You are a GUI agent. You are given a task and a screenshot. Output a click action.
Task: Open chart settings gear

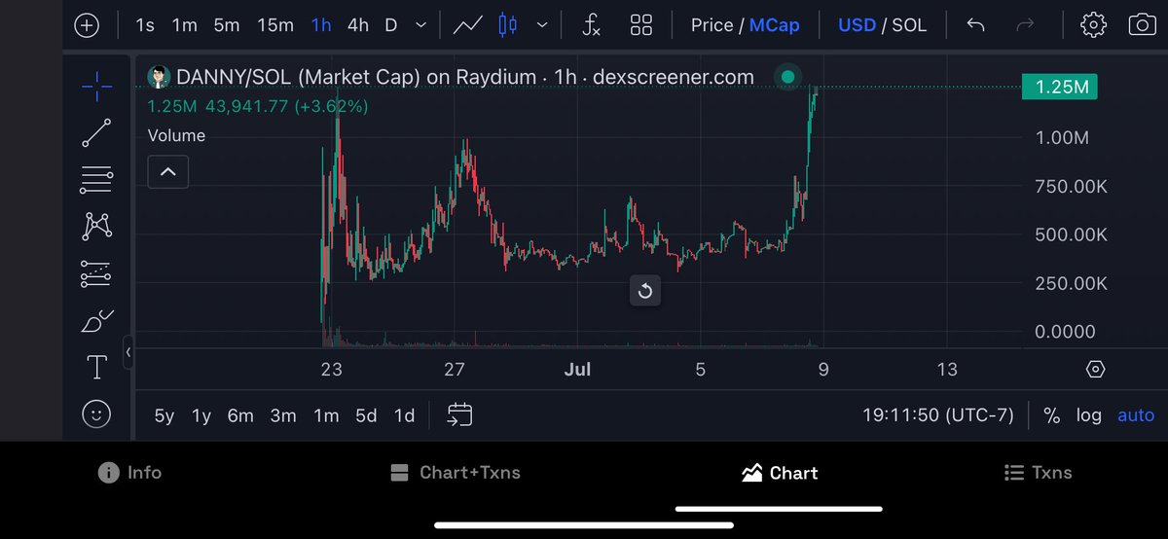point(1094,25)
